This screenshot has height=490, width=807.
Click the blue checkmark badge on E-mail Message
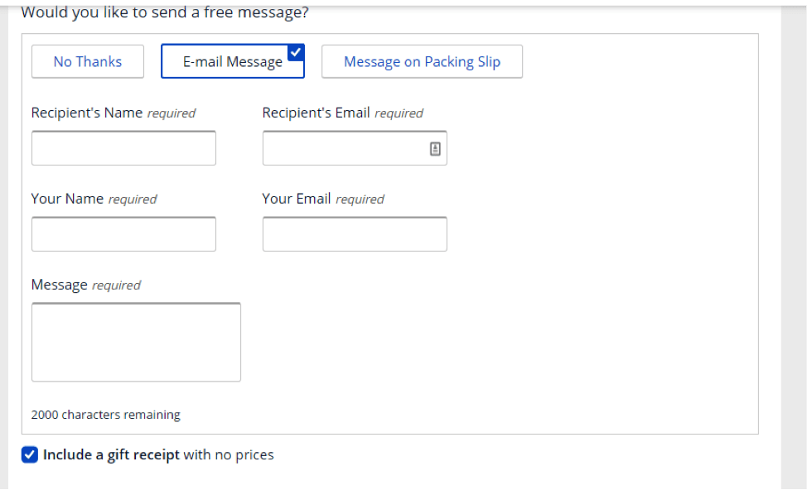[x=296, y=52]
